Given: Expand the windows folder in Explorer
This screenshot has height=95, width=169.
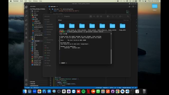Looking at the screenshot, I should coord(36,51).
